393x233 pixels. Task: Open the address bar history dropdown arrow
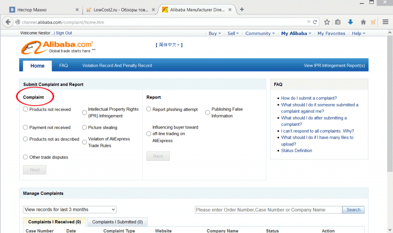(x=309, y=22)
